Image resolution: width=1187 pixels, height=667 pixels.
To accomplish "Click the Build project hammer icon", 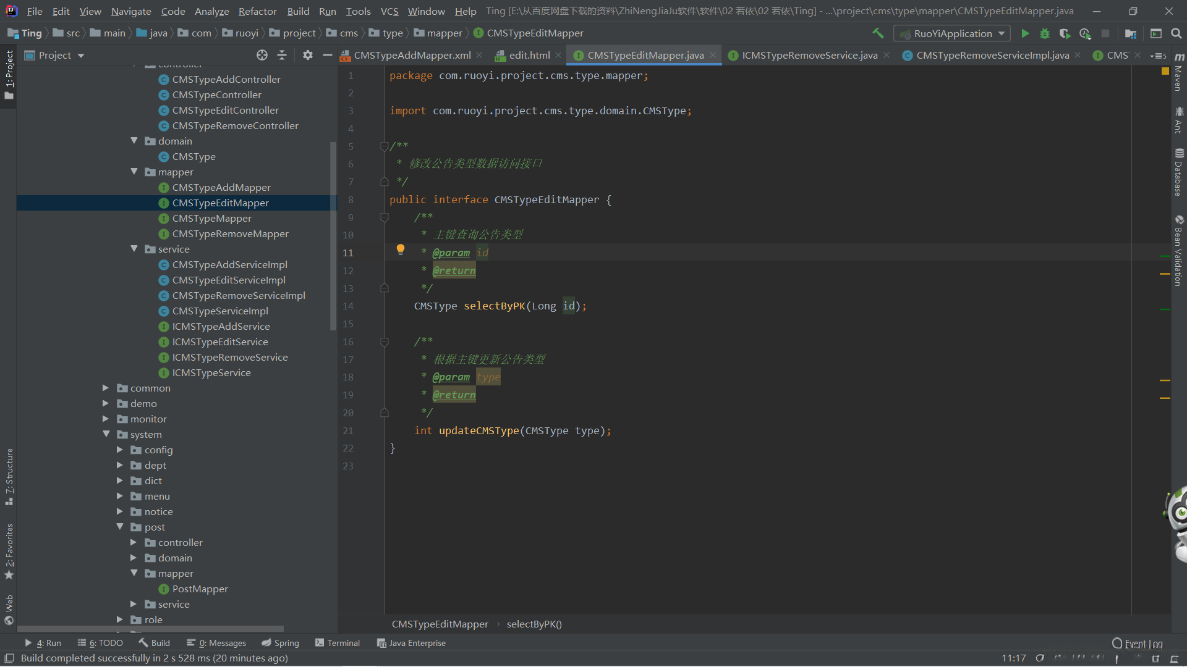I will pos(878,33).
